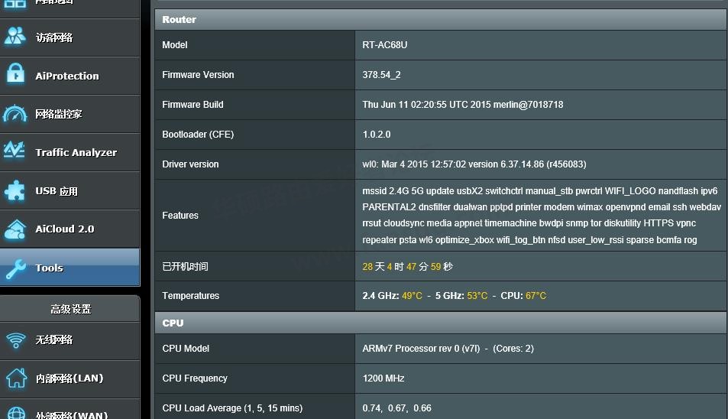Click the Features list text
Screen dimensions: 728x419
[542, 216]
